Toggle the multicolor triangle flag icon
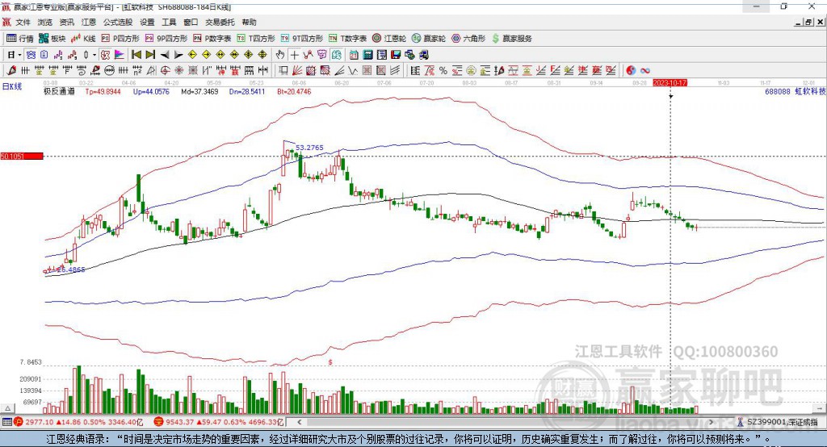The image size is (827, 447). coord(120,55)
